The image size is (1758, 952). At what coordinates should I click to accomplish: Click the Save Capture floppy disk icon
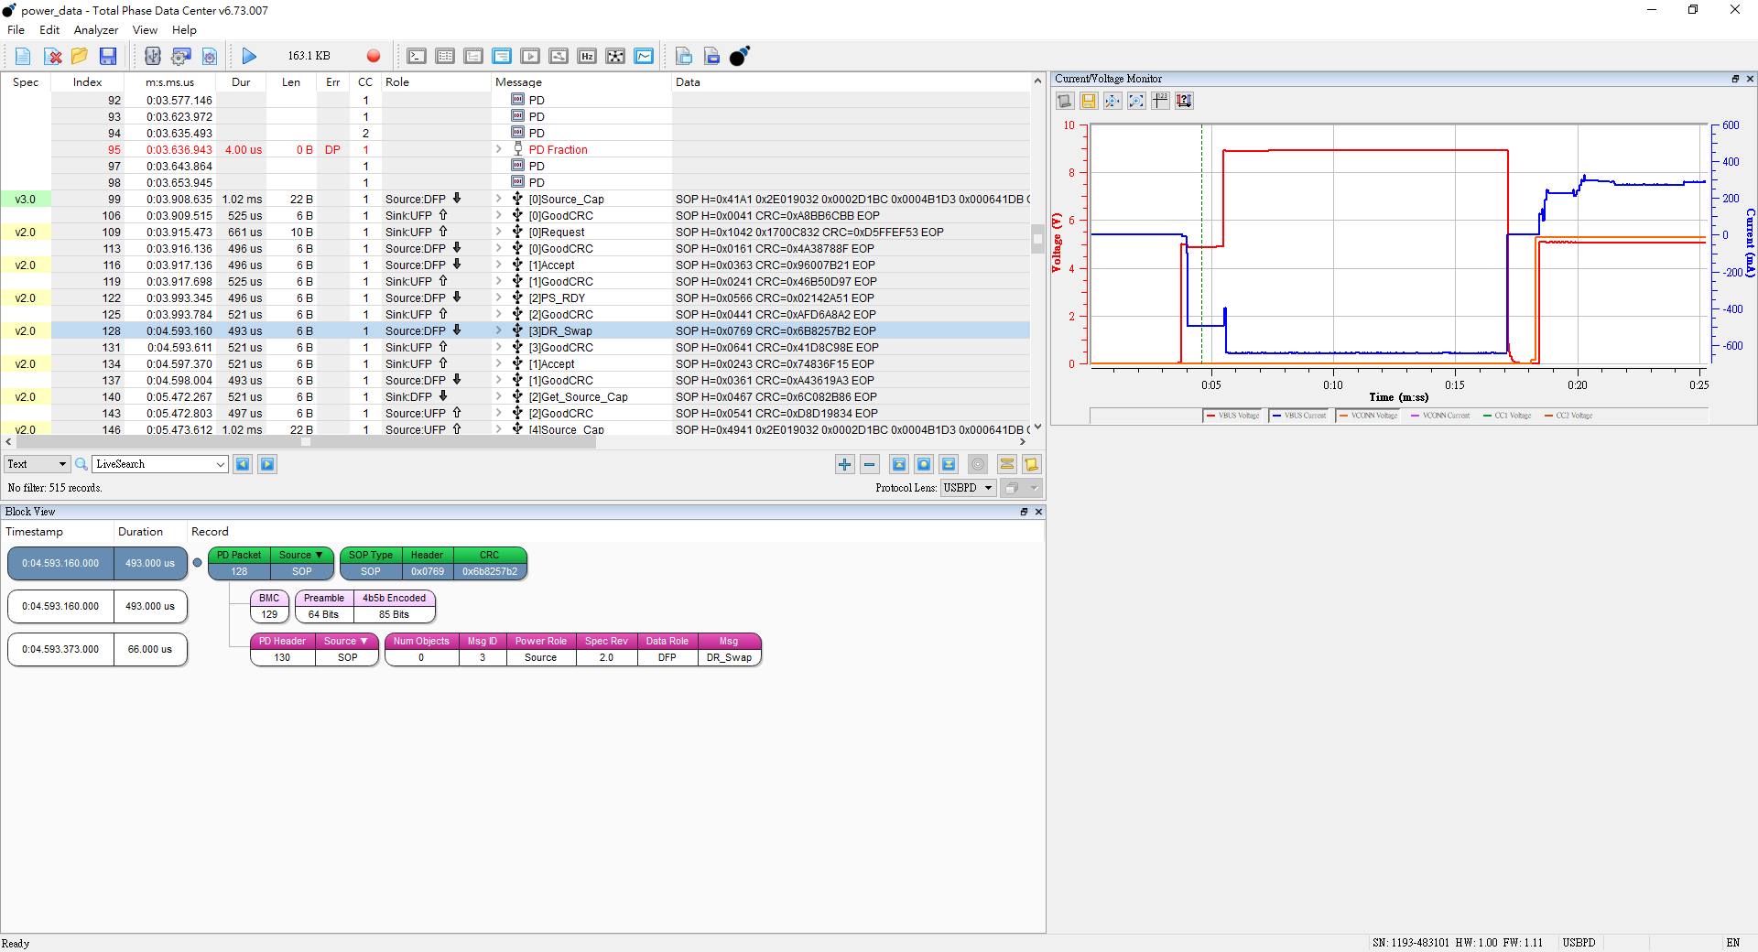coord(108,57)
